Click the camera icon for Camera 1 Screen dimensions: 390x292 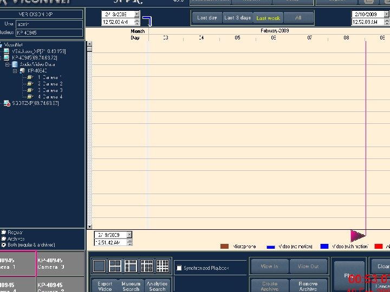(x=30, y=77)
